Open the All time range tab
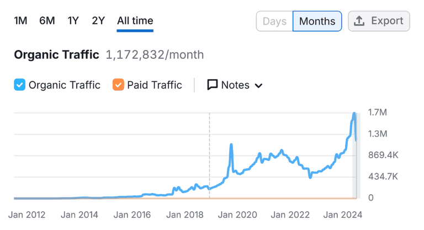This screenshot has height=230, width=424. (135, 21)
